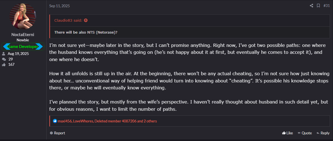The image size is (333, 141).
Task: Quote this post
Action: pyautogui.click(x=305, y=133)
